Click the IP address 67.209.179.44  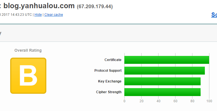[95, 6]
